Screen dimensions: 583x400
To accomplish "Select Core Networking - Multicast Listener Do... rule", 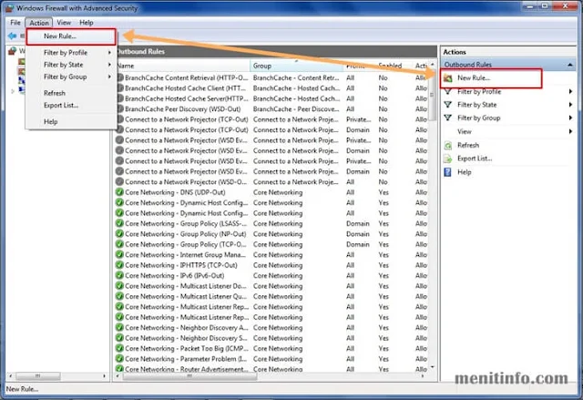I will 271,286.
